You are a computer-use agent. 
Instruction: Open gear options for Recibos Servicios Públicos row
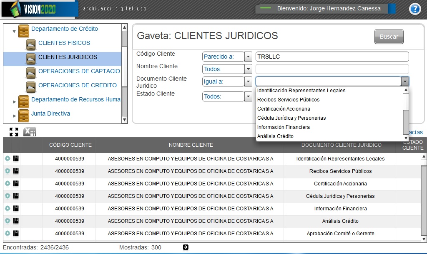click(8, 171)
